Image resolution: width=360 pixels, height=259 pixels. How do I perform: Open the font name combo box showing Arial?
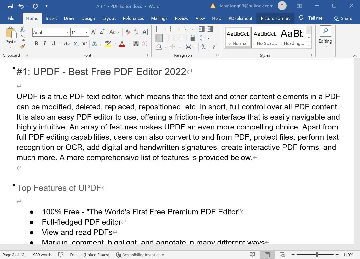[51, 32]
